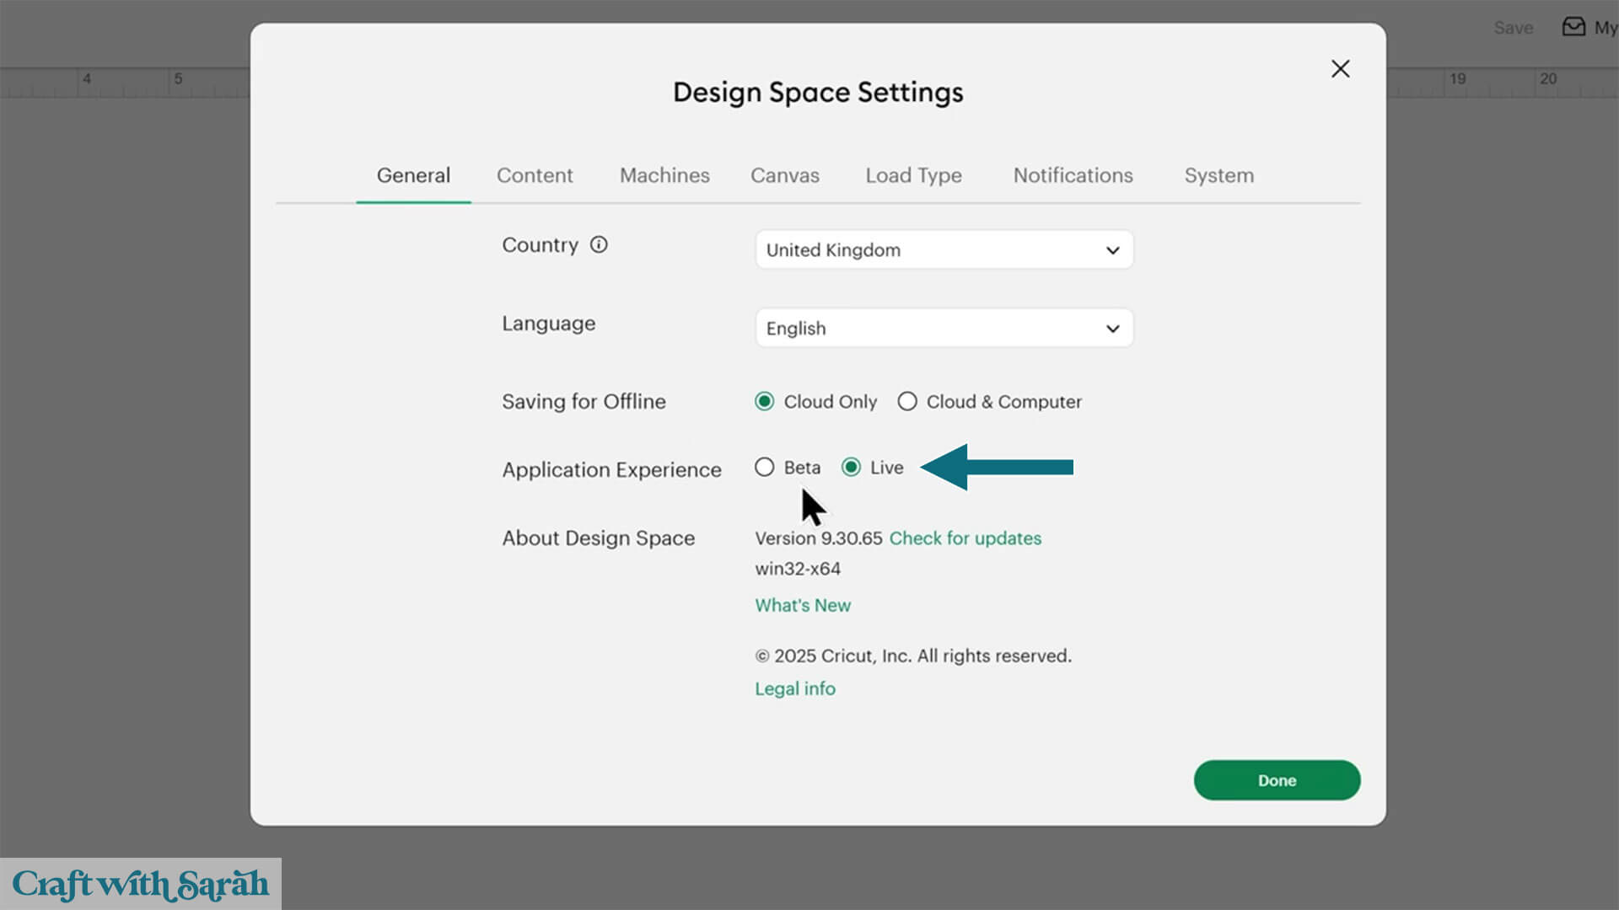Choose Cloud & Computer saving option
This screenshot has height=910, width=1619.
907,402
